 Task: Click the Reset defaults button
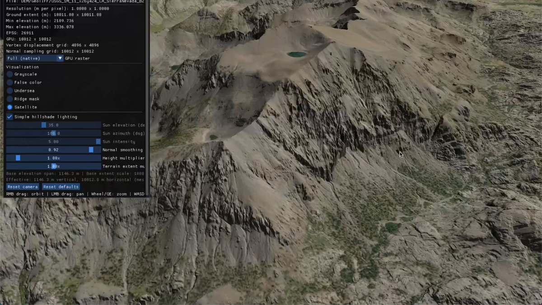(x=61, y=187)
